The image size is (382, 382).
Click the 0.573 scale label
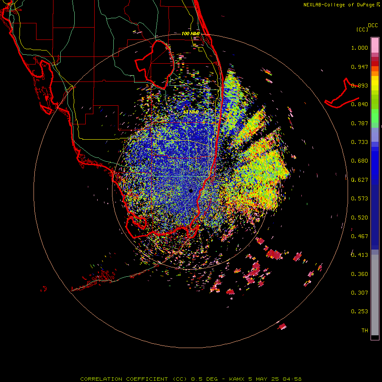[360, 199]
